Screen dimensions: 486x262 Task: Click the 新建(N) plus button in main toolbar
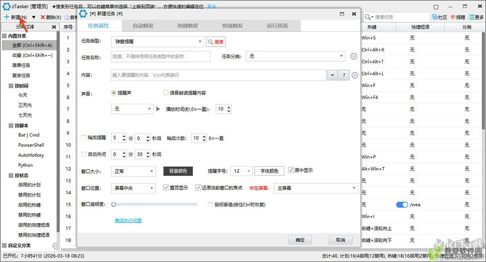(15, 17)
